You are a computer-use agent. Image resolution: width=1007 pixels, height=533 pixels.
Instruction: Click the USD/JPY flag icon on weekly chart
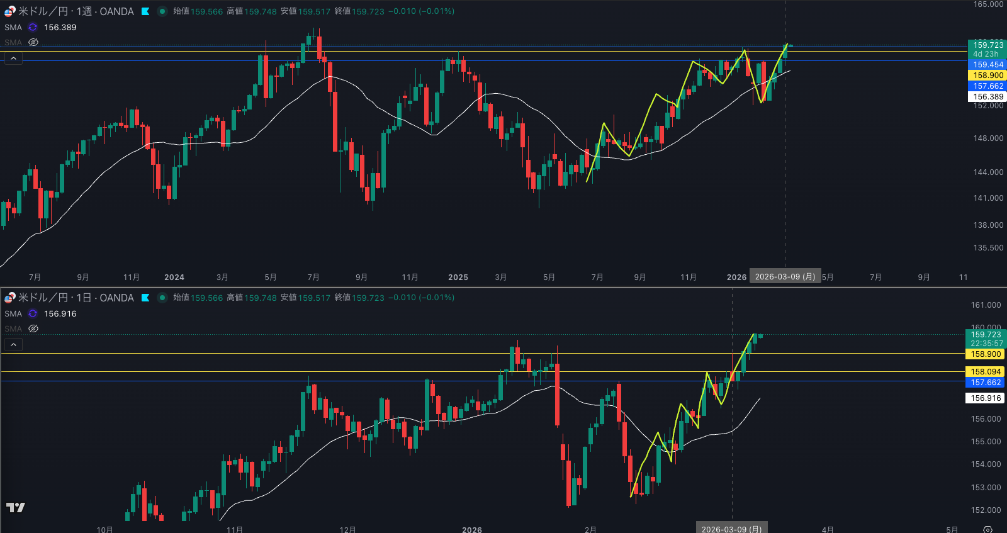pos(9,11)
